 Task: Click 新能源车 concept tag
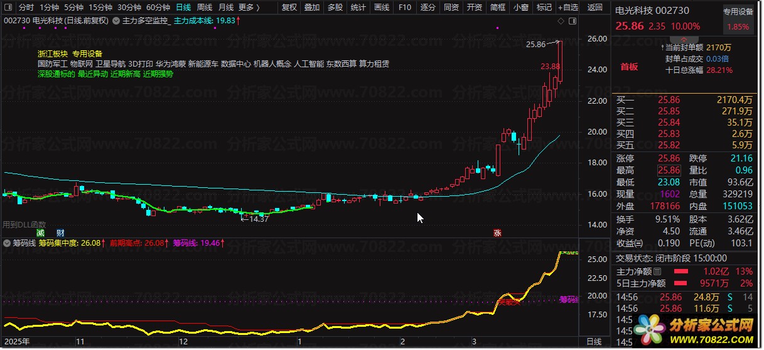pyautogui.click(x=203, y=63)
